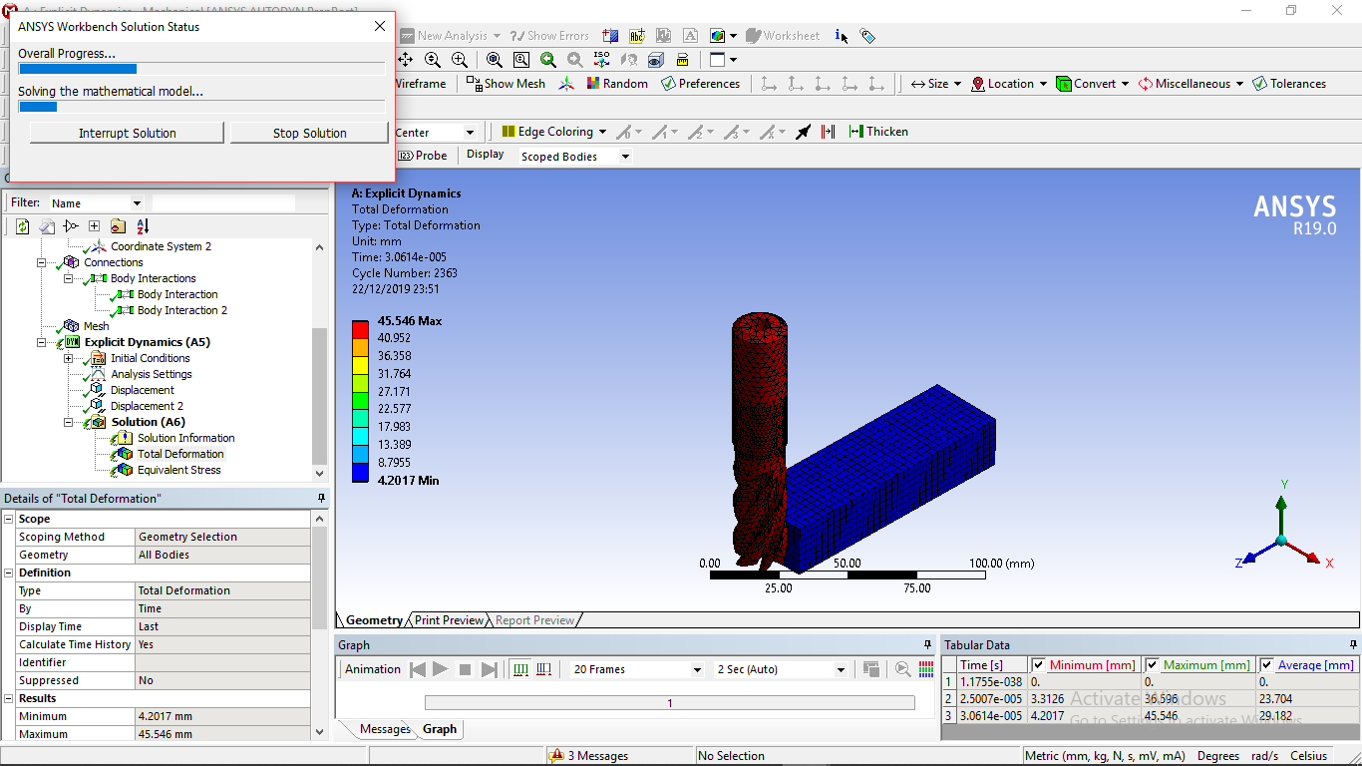Viewport: 1362px width, 766px height.
Task: Click the Pan view tool icon
Action: (406, 60)
